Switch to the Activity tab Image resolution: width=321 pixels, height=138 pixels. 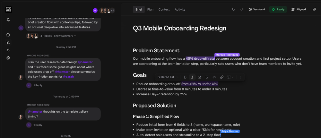(180, 10)
